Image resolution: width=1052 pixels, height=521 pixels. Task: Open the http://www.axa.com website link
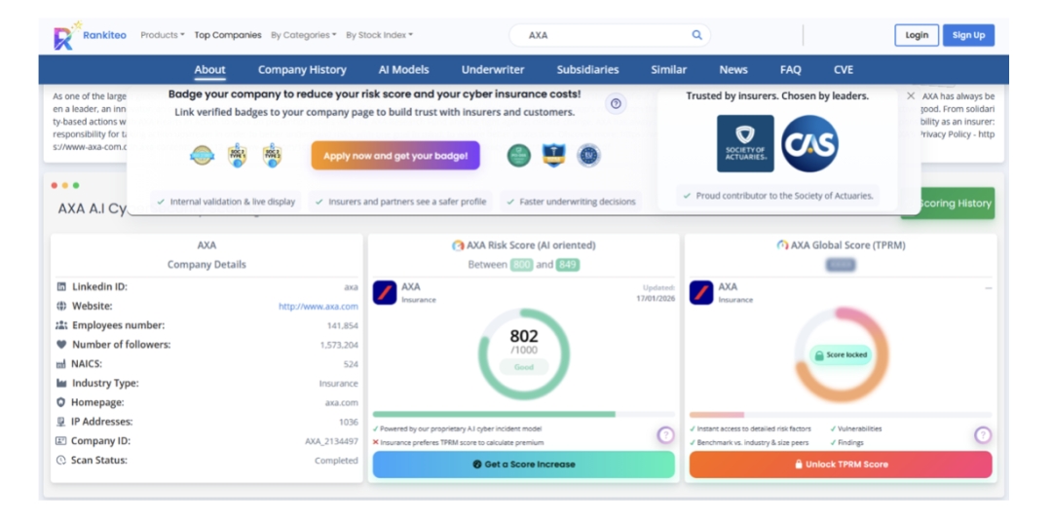pos(319,307)
